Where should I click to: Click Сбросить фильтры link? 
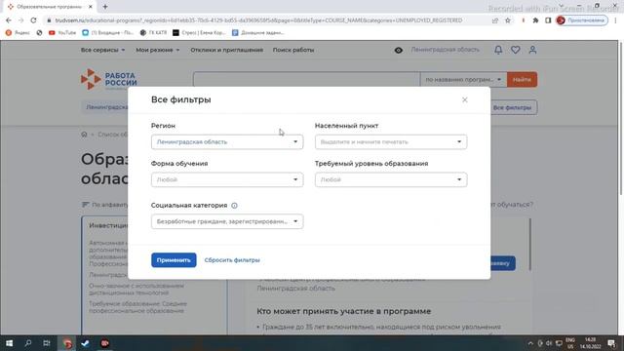tap(232, 260)
